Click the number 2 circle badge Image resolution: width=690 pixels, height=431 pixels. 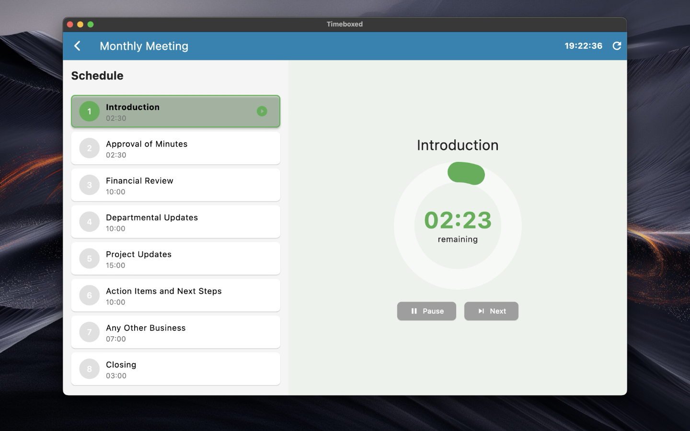pos(89,148)
